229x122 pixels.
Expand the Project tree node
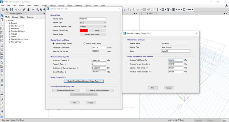(x=9, y=23)
